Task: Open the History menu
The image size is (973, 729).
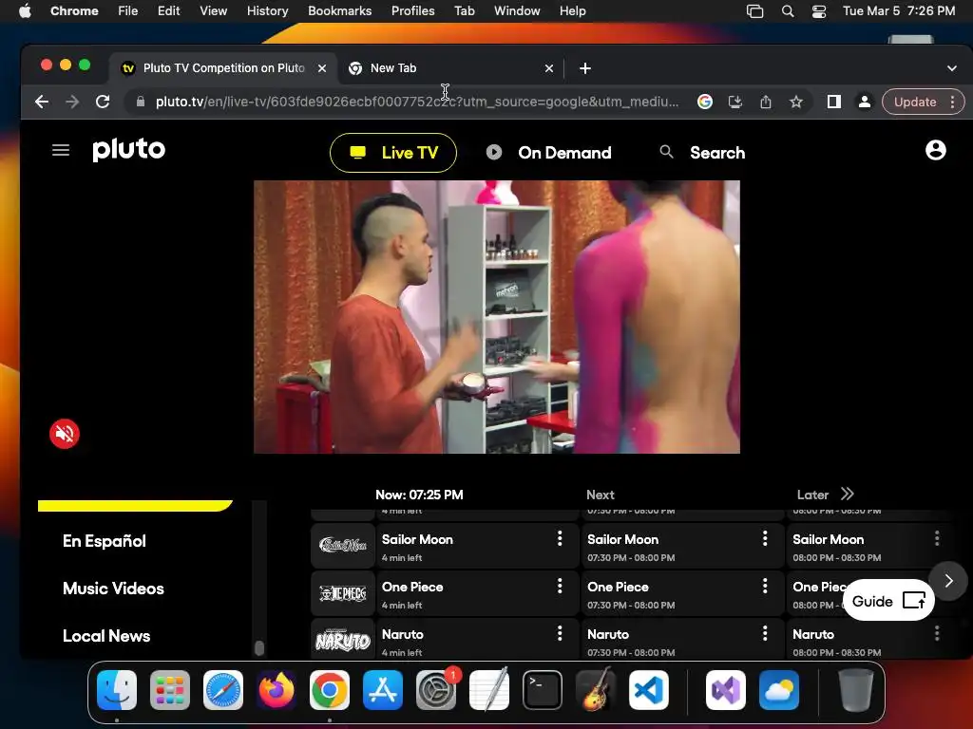Action: [267, 10]
